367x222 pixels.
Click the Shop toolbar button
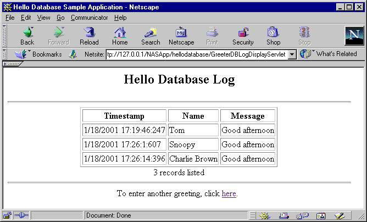(273, 36)
